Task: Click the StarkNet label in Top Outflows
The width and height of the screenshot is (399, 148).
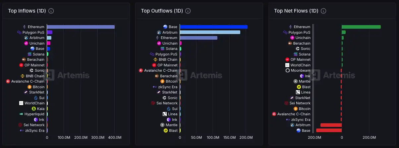Action: point(170,92)
